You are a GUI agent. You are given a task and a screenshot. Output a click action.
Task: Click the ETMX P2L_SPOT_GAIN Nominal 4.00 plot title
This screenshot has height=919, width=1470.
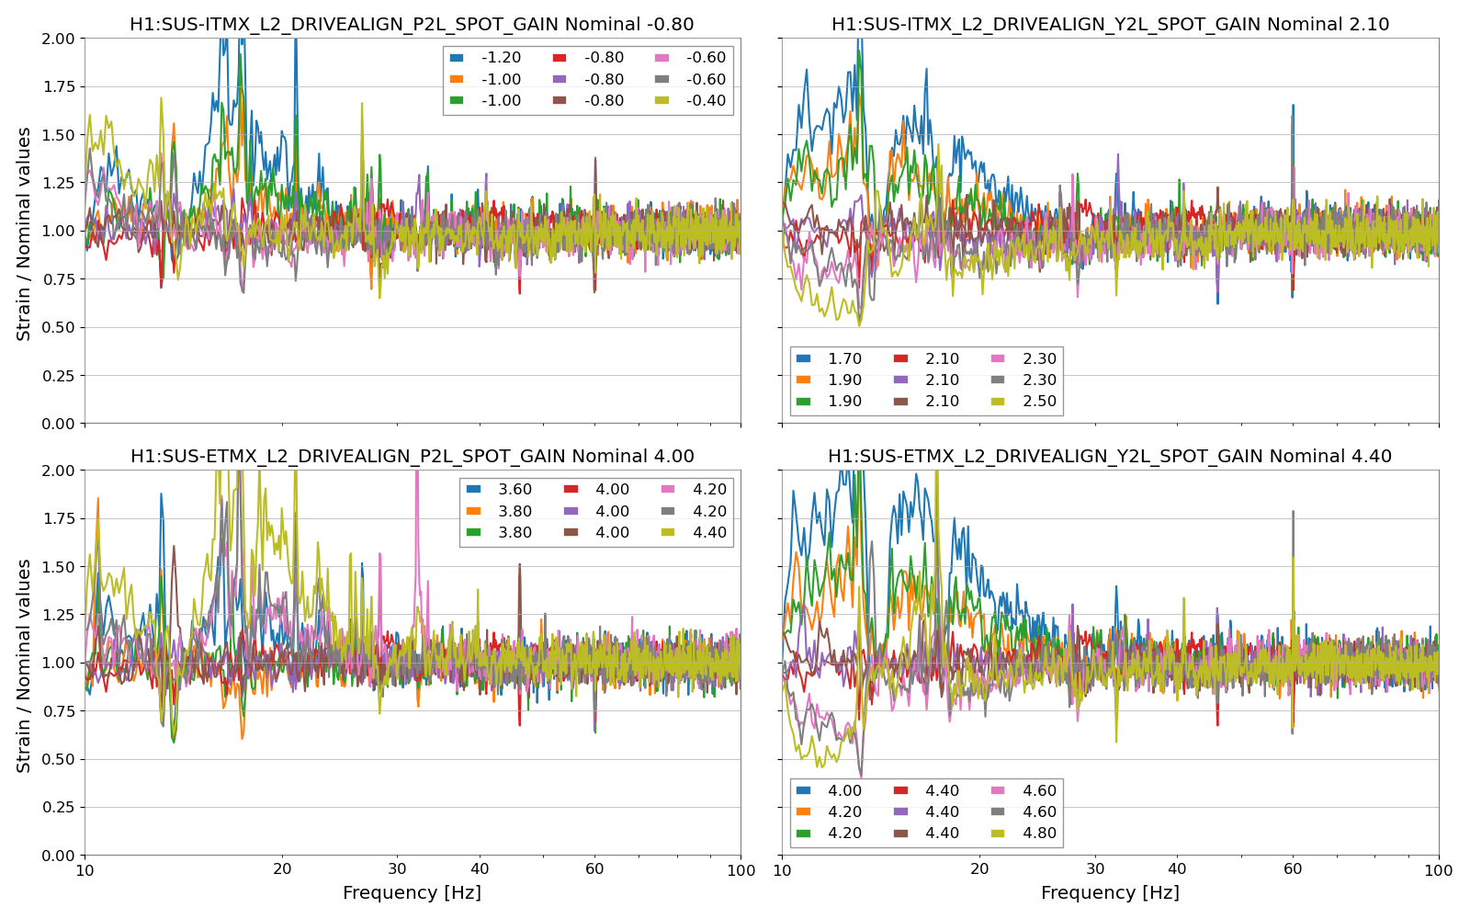[x=412, y=457]
